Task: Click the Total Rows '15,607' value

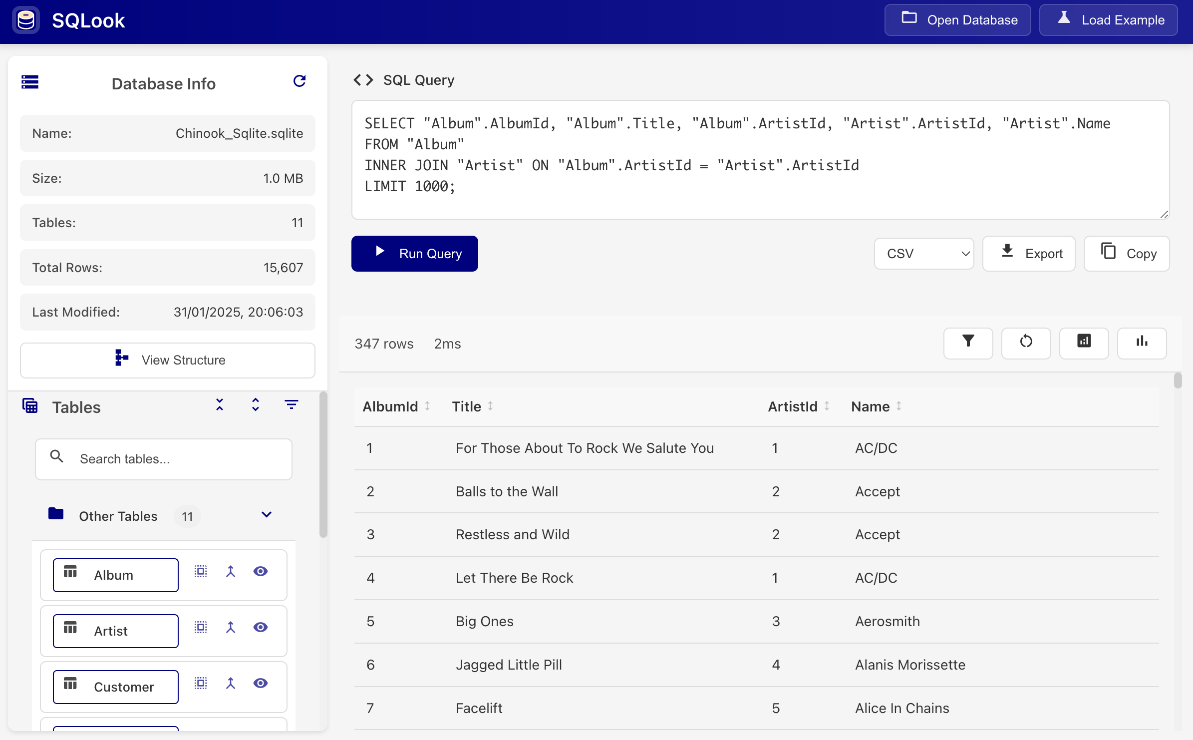Action: point(283,268)
